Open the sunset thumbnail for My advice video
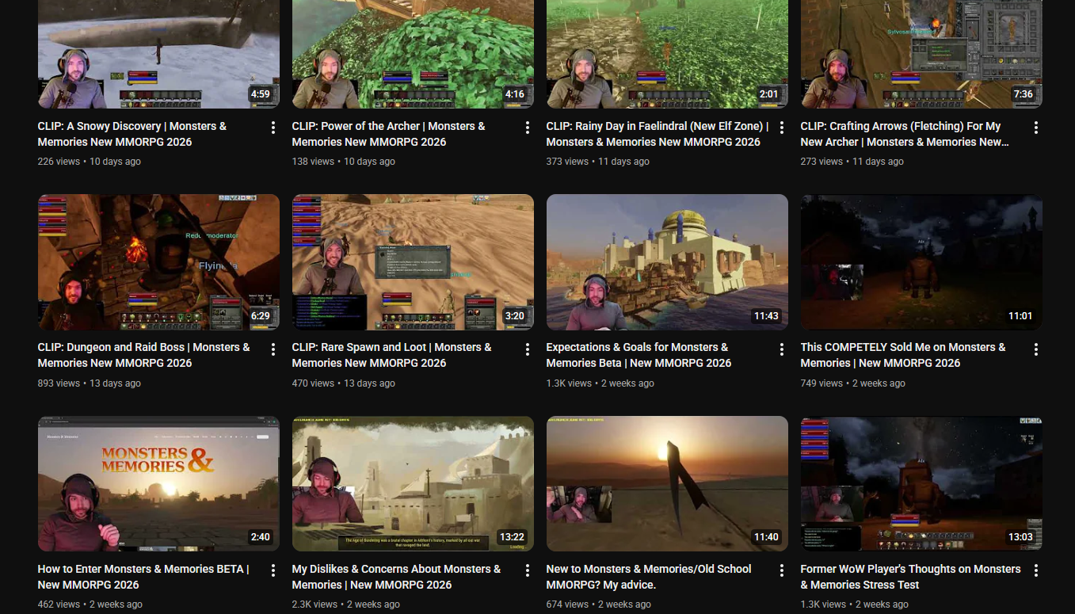The width and height of the screenshot is (1075, 614). (x=667, y=483)
